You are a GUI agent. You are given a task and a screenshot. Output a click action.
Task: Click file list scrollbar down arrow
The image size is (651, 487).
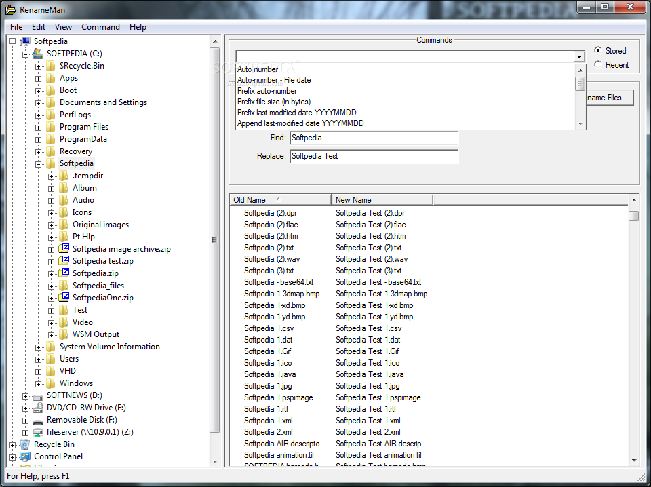pyautogui.click(x=633, y=460)
